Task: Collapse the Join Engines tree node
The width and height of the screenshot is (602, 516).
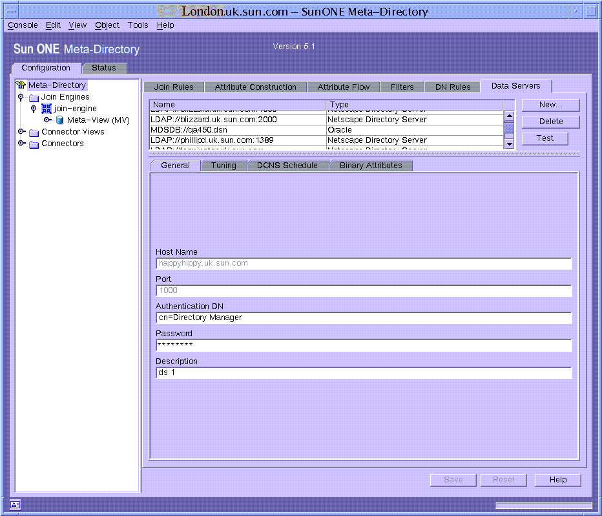Action: (21, 97)
